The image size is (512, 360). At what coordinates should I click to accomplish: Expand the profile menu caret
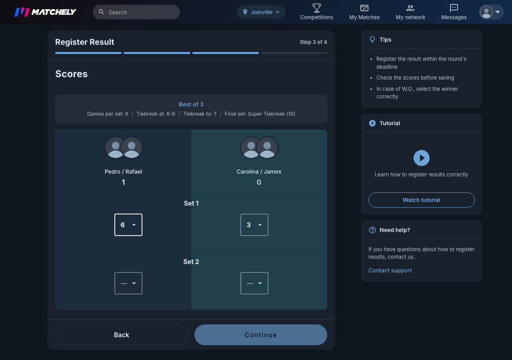click(x=498, y=12)
